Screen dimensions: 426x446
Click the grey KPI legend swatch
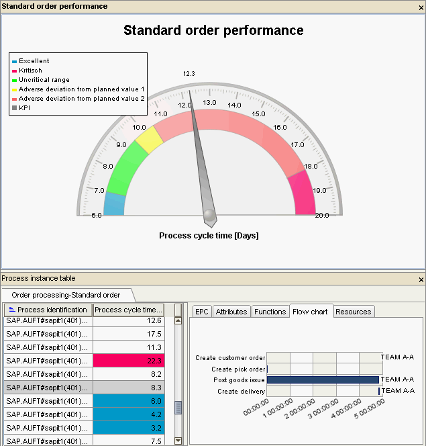click(x=15, y=107)
